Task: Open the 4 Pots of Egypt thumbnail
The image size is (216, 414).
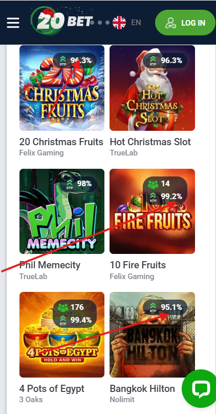Action: click(62, 334)
